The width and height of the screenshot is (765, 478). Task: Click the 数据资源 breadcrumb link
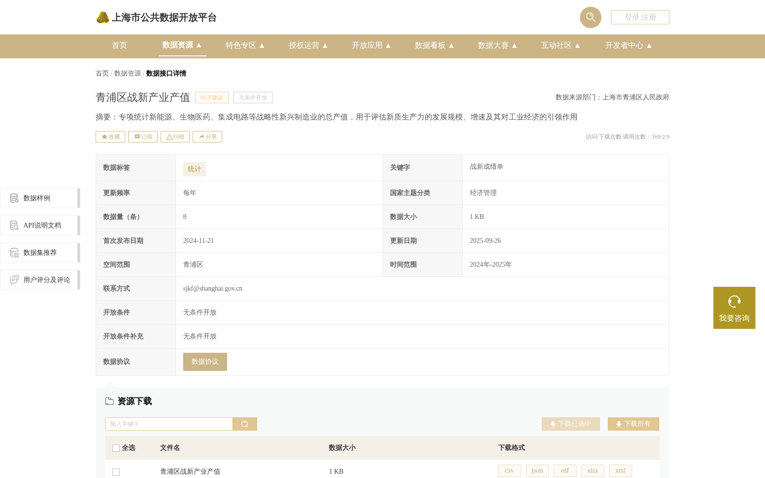(128, 73)
